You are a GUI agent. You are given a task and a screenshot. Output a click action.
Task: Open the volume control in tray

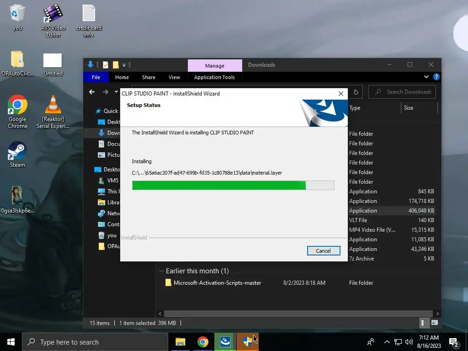[x=409, y=342]
